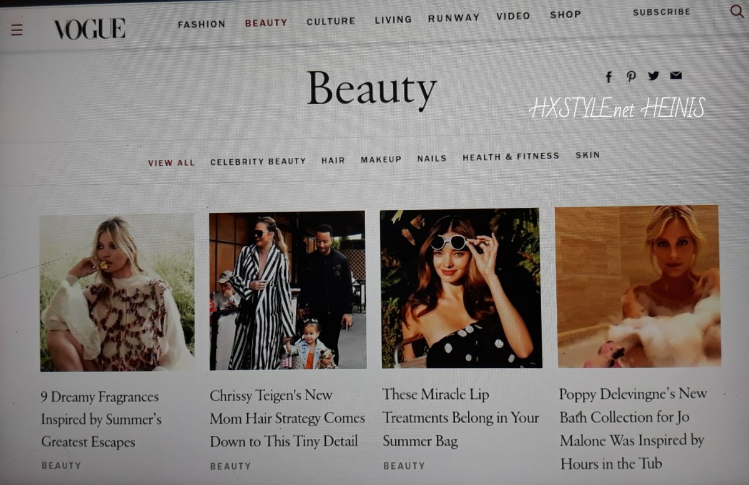Switch to Health & Fitness category
This screenshot has height=485, width=749.
(x=511, y=157)
